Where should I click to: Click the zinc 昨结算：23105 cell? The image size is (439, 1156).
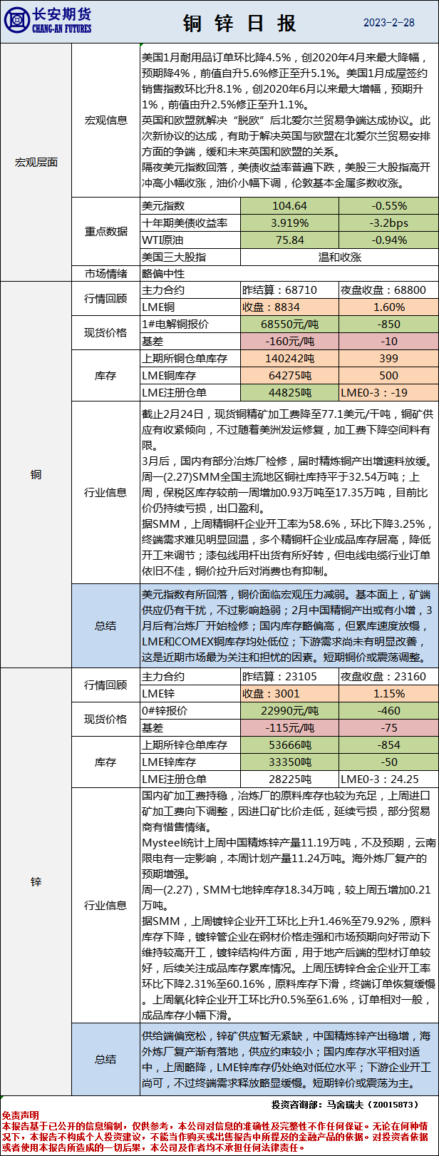tap(289, 677)
